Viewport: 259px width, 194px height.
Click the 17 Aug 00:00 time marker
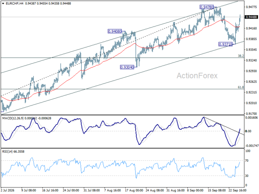pyautogui.click(x=134, y=190)
